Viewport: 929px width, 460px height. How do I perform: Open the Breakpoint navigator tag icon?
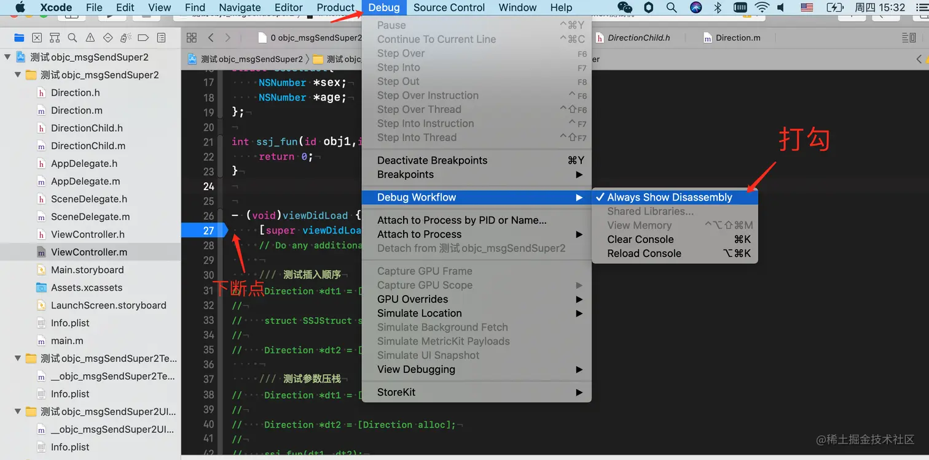coord(144,38)
